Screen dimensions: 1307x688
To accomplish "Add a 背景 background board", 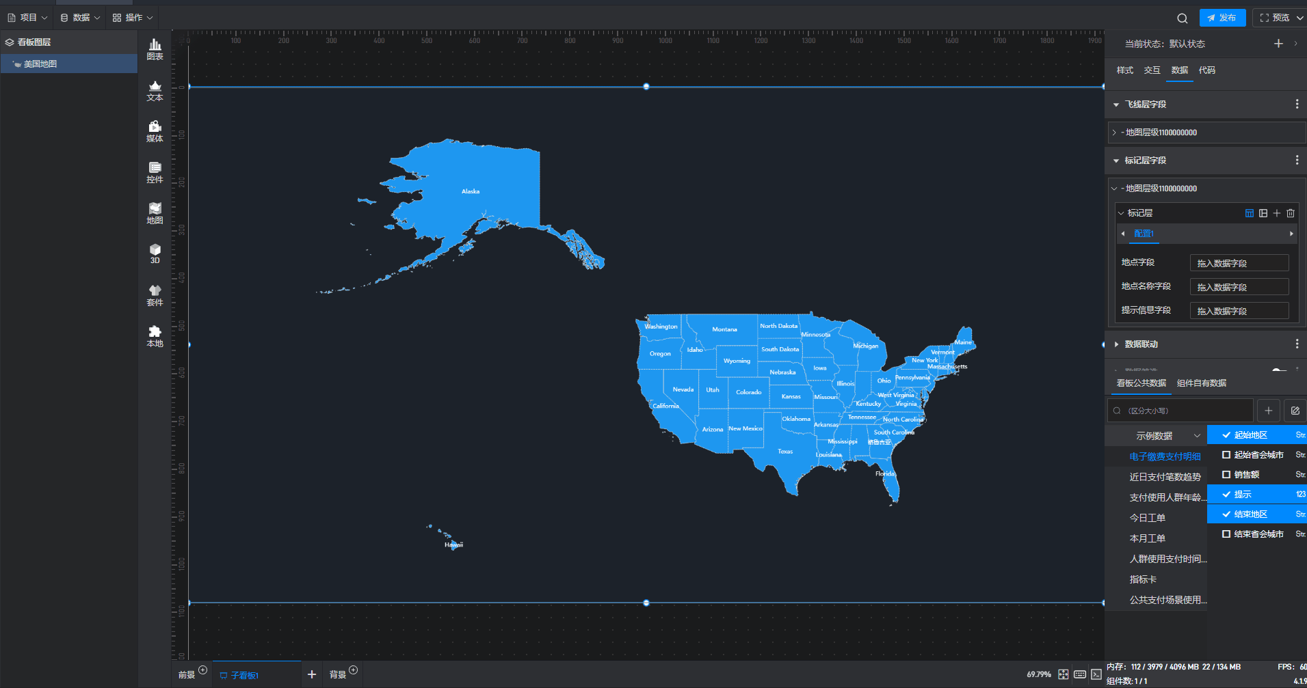I will point(353,670).
